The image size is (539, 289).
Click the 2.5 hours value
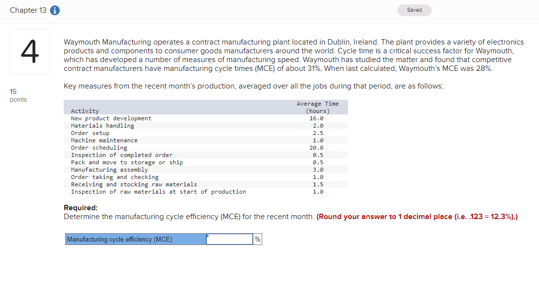click(318, 133)
